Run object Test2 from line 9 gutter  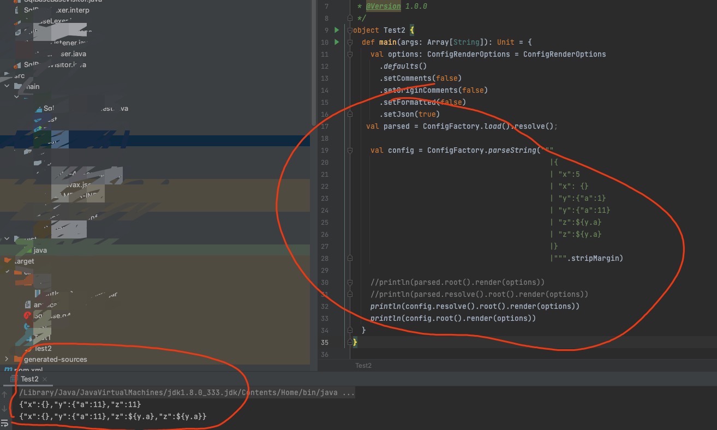(x=337, y=30)
